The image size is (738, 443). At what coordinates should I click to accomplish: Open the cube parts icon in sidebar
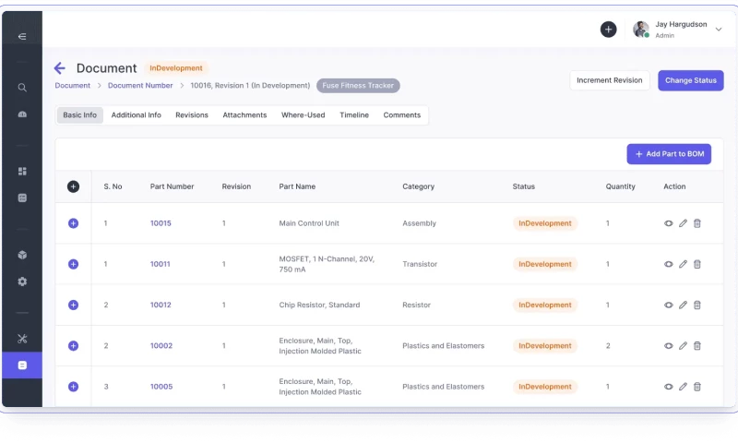(x=22, y=255)
